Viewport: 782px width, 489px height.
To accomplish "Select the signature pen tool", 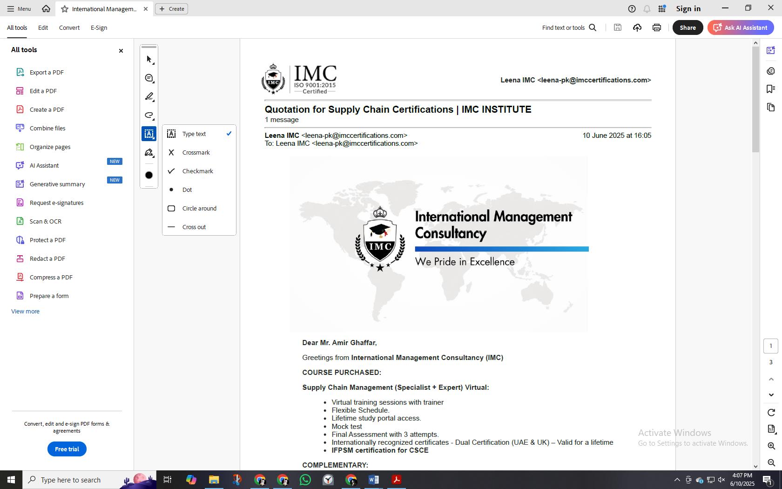I will click(149, 153).
